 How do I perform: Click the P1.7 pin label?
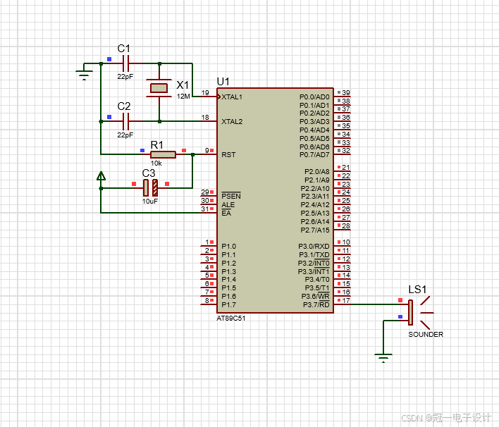coord(228,305)
